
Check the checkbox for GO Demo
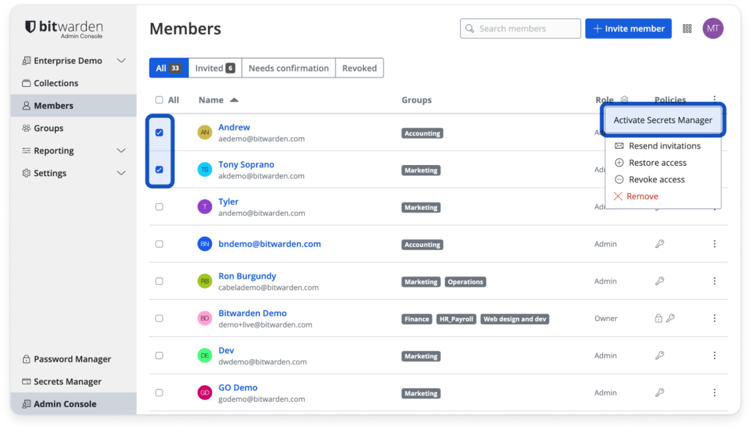(x=159, y=393)
